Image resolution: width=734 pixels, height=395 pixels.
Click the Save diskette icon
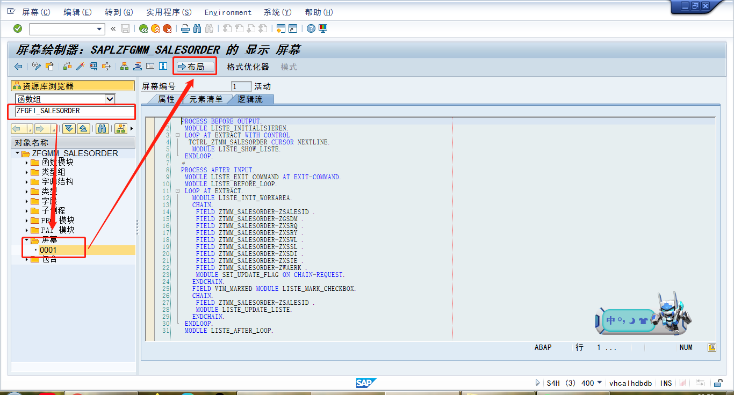click(125, 28)
